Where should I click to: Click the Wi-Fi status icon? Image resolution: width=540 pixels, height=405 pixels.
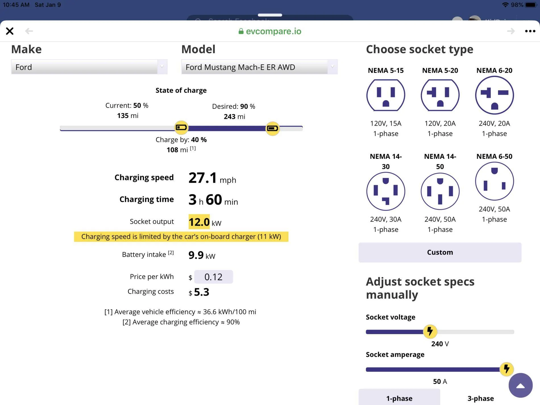coord(505,5)
